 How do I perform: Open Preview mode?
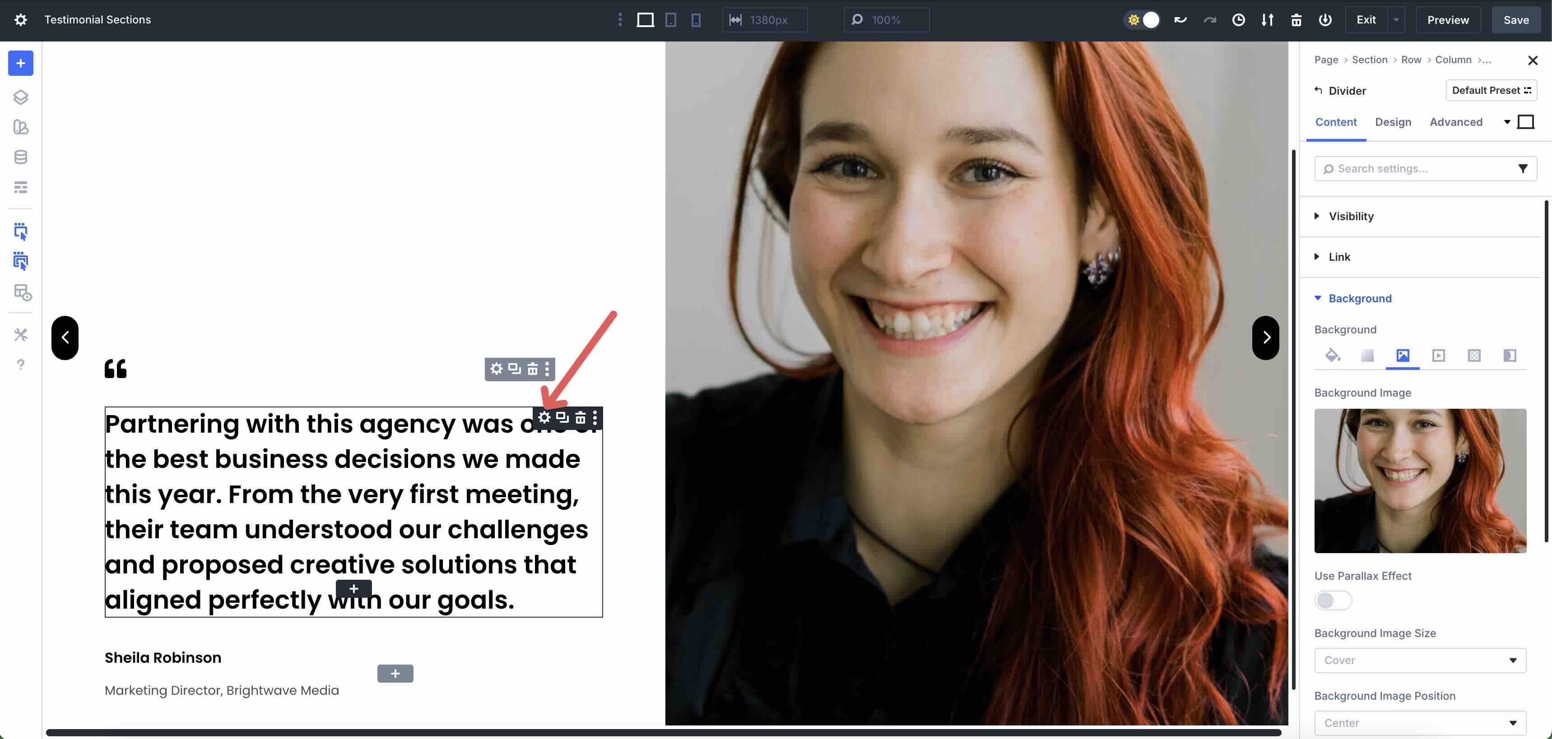pos(1448,19)
